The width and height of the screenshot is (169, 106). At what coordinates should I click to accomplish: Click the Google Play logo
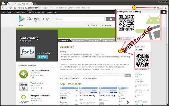[x=34, y=19]
